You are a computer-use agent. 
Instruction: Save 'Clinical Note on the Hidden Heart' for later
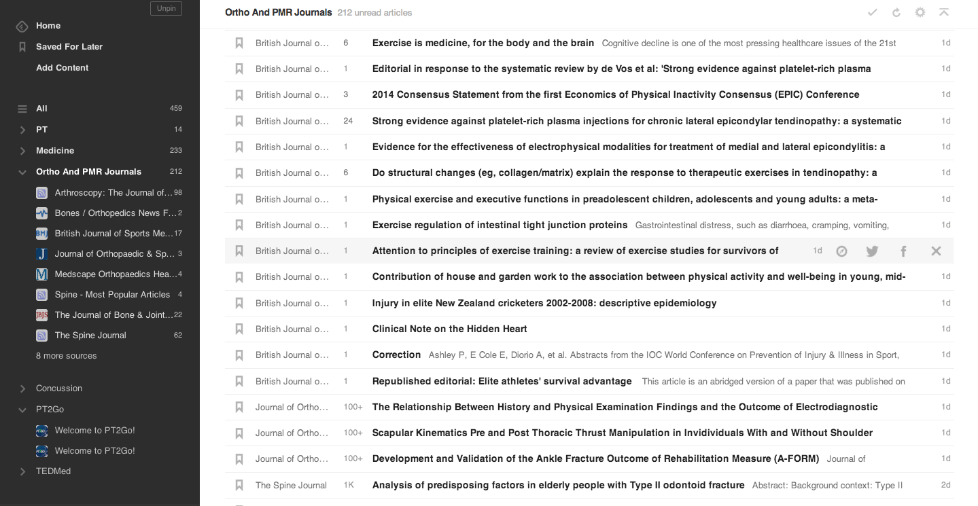239,329
